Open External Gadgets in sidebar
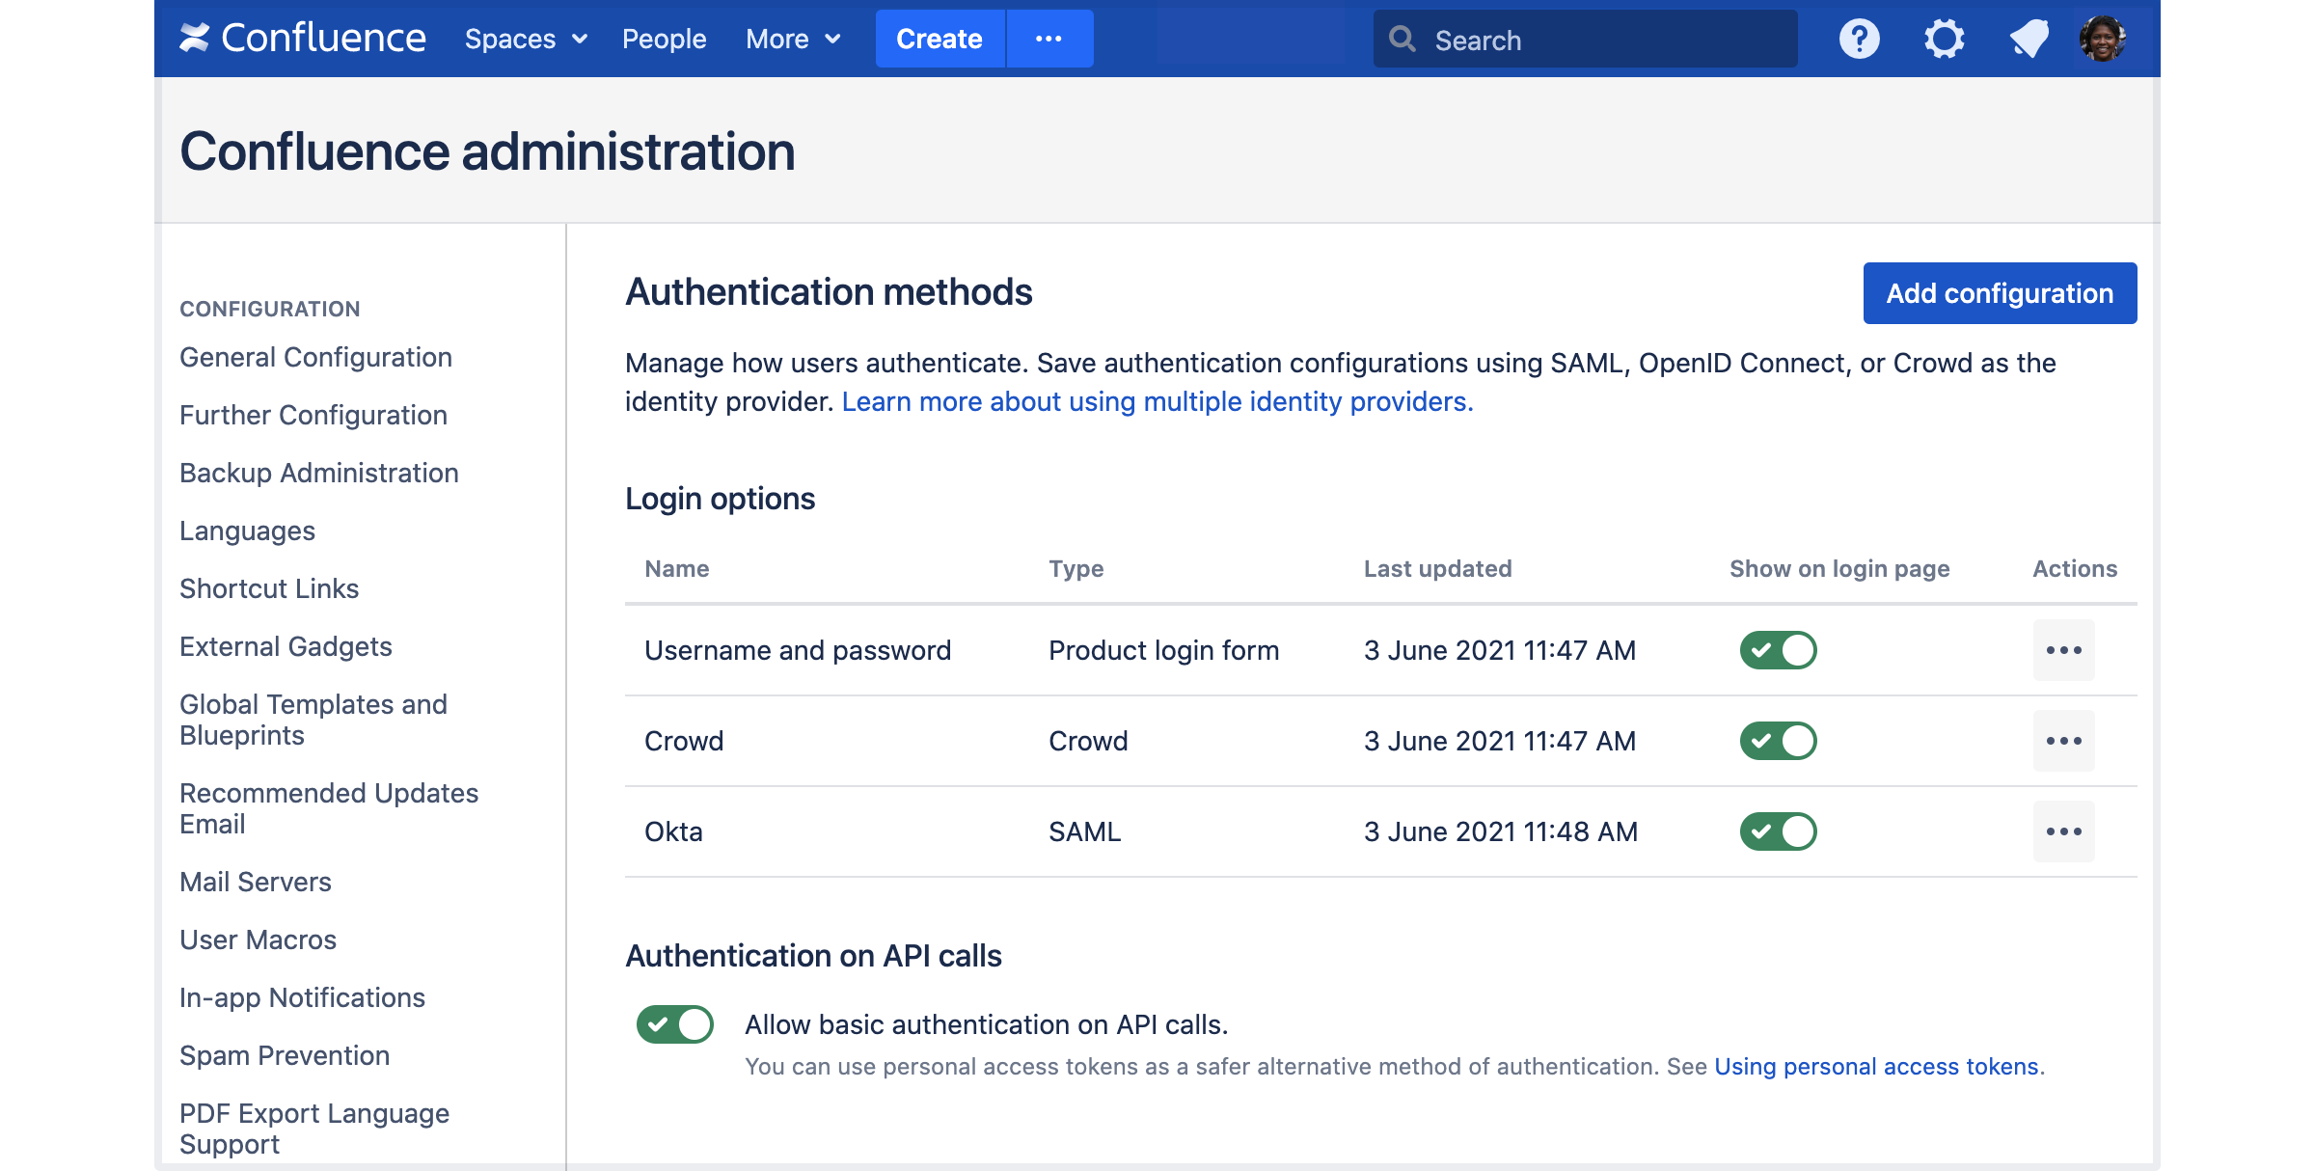This screenshot has height=1171, width=2315. [286, 646]
